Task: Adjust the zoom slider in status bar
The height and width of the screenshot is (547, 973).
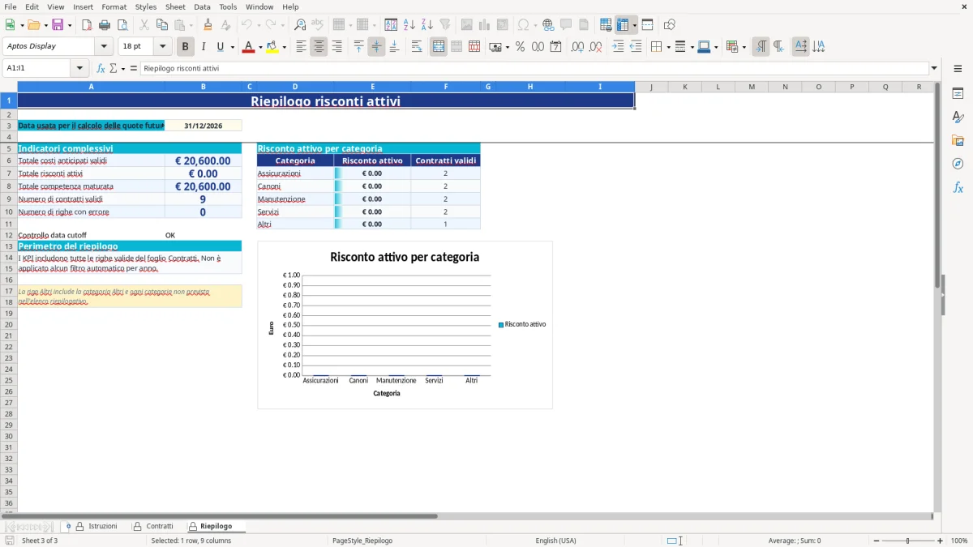Action: 907,541
